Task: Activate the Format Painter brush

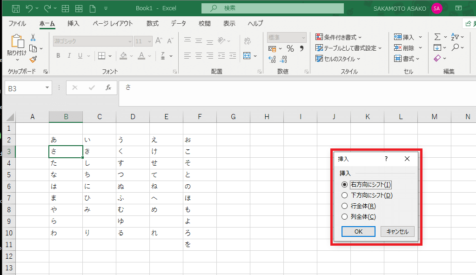Action: [x=33, y=59]
